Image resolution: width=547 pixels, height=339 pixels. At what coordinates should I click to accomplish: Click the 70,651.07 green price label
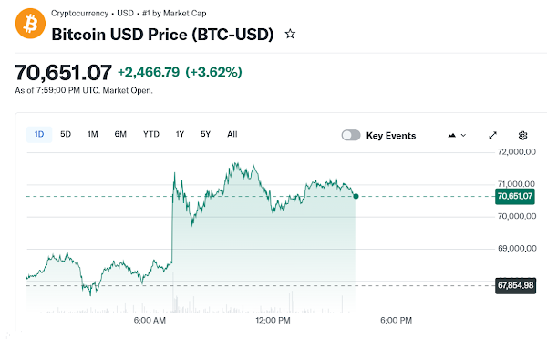(515, 196)
